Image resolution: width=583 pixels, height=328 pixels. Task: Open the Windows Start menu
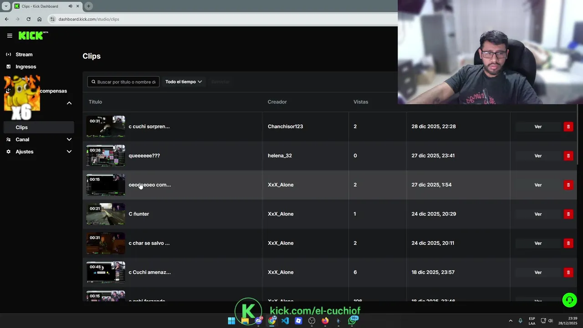pos(231,321)
